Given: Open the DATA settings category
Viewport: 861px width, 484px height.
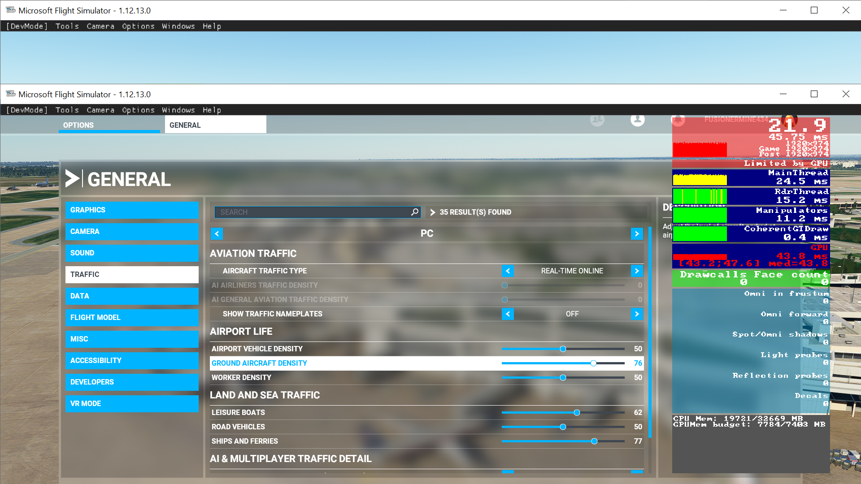Looking at the screenshot, I should [132, 296].
